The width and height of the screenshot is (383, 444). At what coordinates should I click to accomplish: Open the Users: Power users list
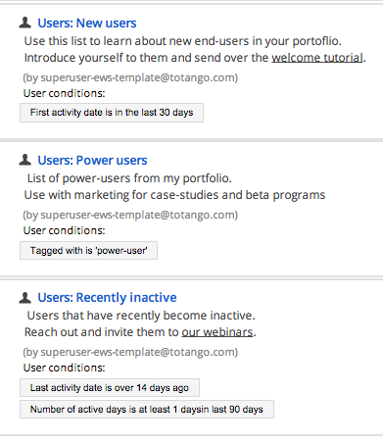(92, 160)
